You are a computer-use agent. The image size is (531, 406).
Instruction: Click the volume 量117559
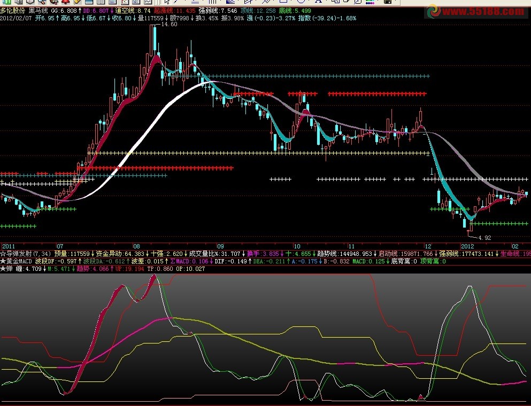point(150,18)
